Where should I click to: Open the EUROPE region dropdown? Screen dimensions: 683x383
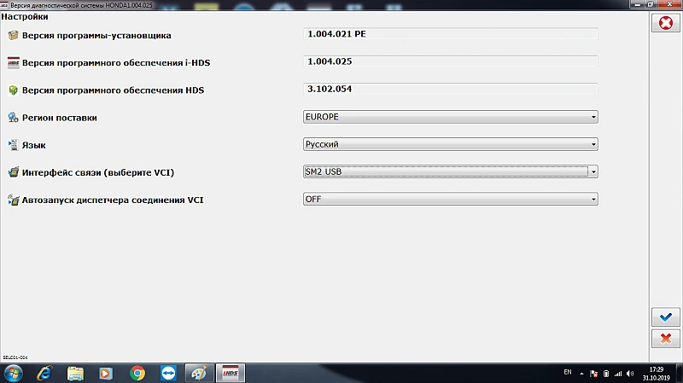[x=451, y=117]
